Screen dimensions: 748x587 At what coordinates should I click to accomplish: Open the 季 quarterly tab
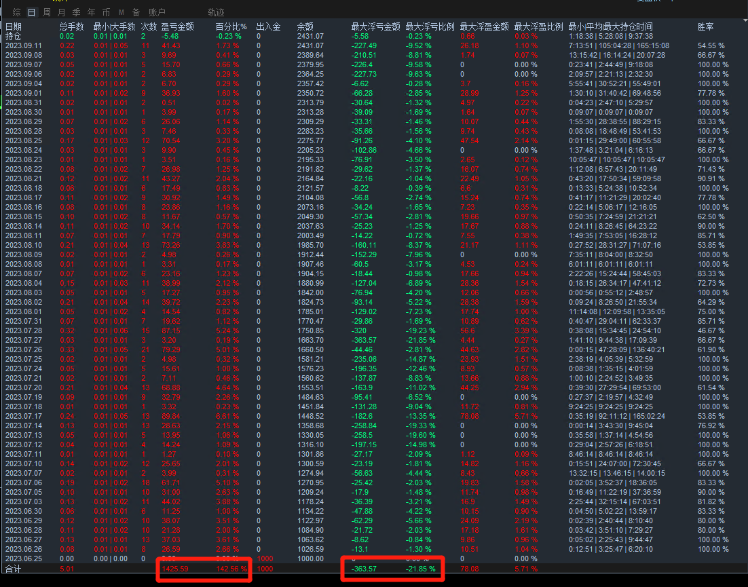point(76,12)
